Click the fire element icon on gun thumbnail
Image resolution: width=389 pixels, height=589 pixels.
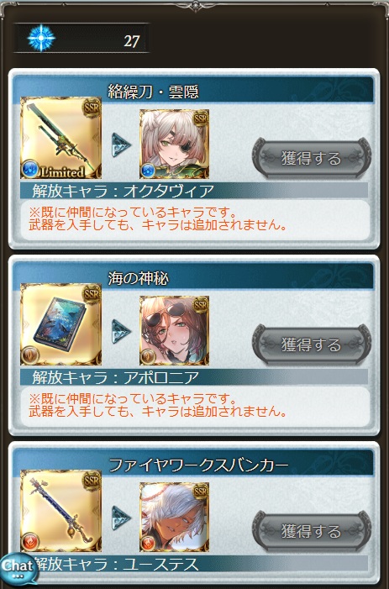point(30,542)
